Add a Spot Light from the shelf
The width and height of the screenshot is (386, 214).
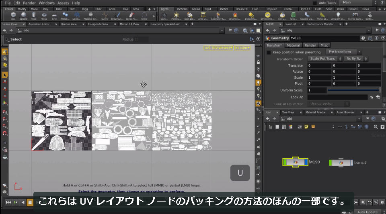[x=190, y=16]
